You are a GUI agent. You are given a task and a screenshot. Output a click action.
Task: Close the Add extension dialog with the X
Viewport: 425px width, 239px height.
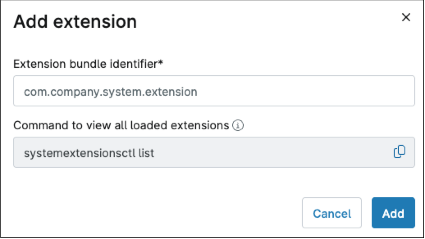click(x=407, y=17)
